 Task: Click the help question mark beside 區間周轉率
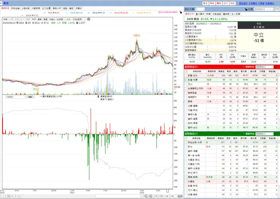207,50
